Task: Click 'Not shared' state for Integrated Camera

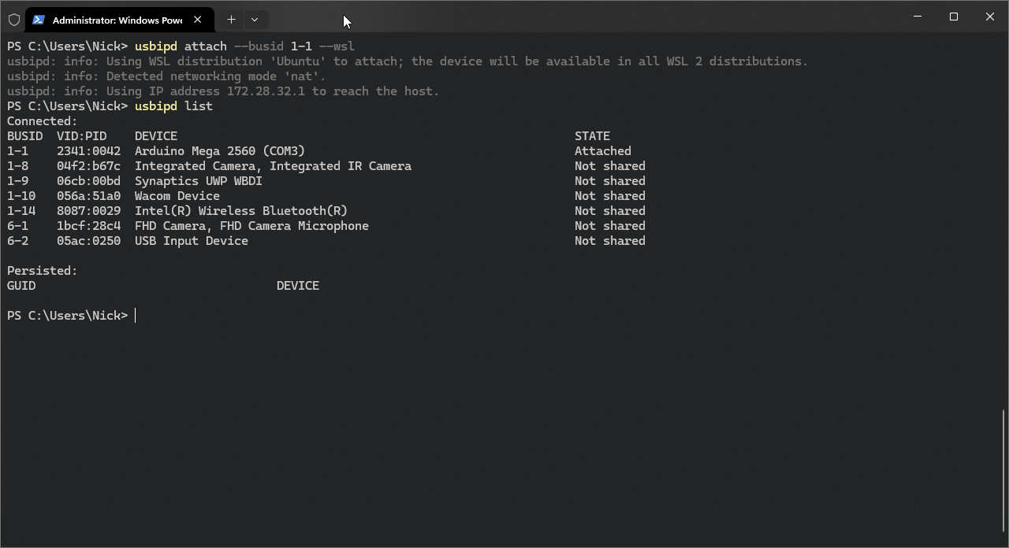Action: pyautogui.click(x=610, y=166)
